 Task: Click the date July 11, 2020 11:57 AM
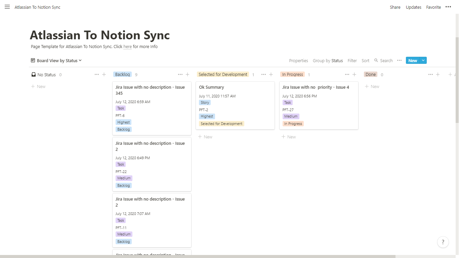(x=217, y=96)
